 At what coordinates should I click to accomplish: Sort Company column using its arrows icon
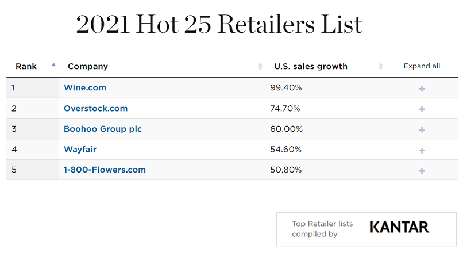(260, 66)
